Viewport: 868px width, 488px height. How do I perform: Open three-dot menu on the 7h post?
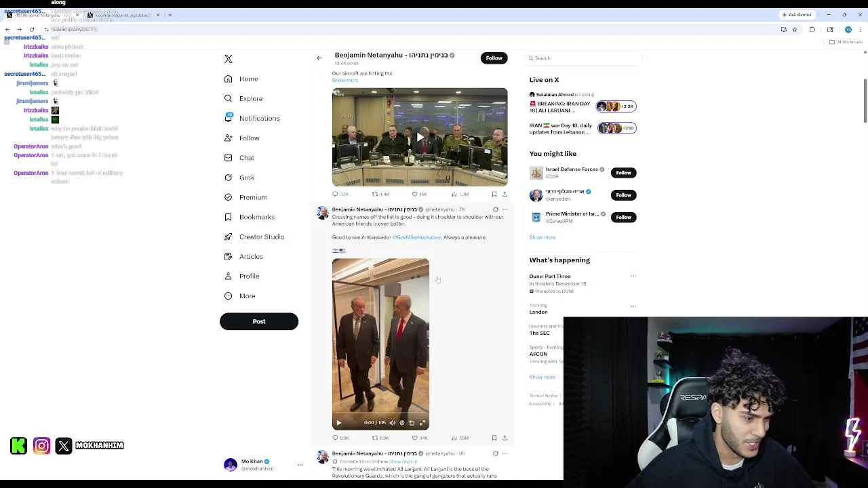[505, 209]
